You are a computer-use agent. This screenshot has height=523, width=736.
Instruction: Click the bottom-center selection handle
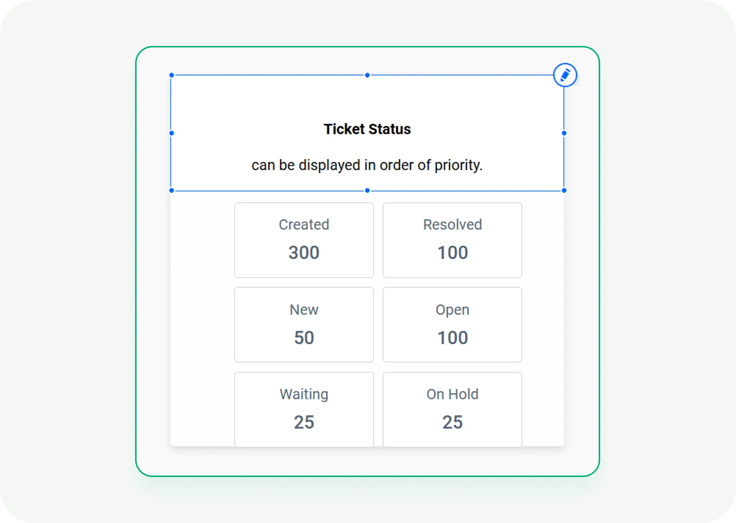(x=367, y=191)
